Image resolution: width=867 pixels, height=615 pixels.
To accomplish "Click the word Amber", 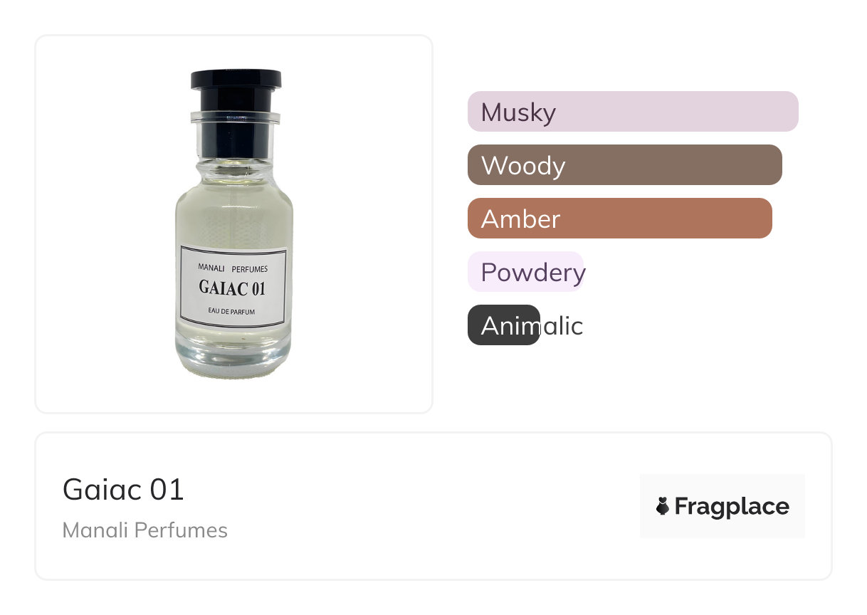I will 520,219.
